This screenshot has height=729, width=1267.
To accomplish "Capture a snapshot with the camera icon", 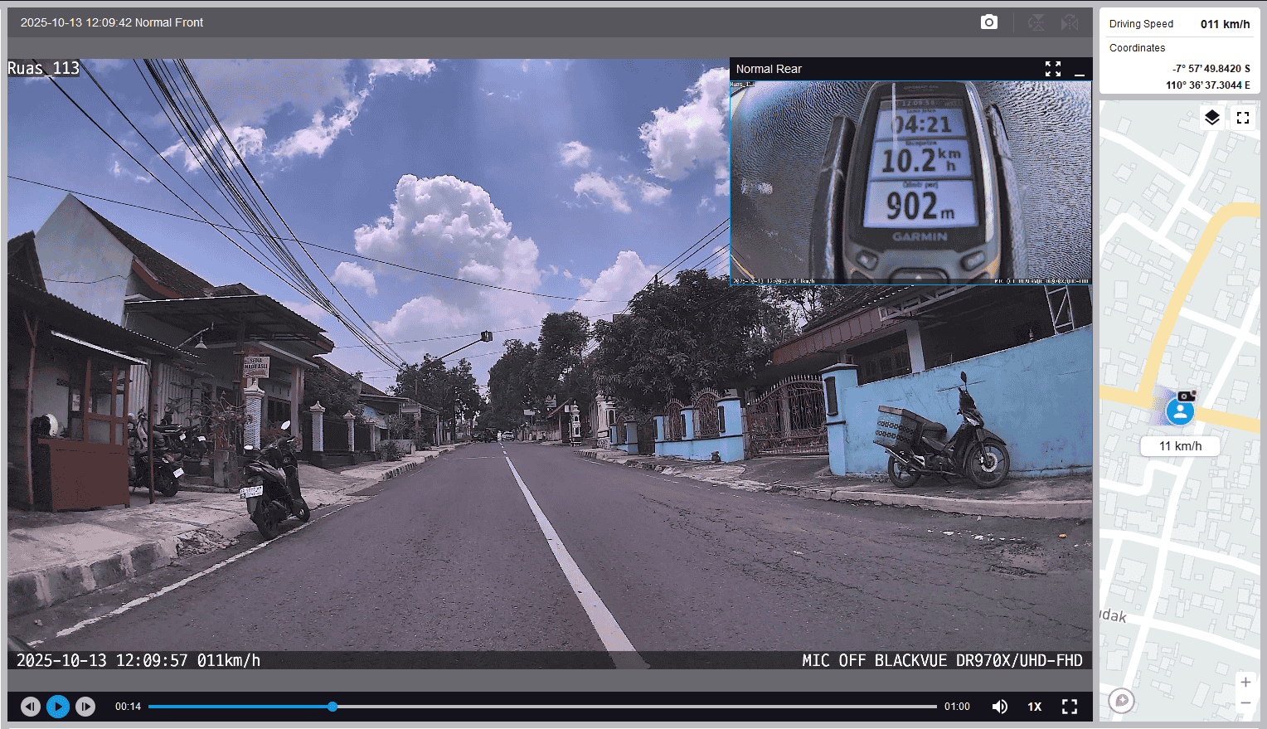I will pyautogui.click(x=988, y=22).
